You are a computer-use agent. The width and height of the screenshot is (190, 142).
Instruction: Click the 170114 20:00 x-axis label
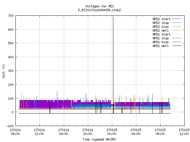88,132
